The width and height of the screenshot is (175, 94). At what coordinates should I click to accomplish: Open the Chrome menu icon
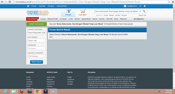(173, 2)
